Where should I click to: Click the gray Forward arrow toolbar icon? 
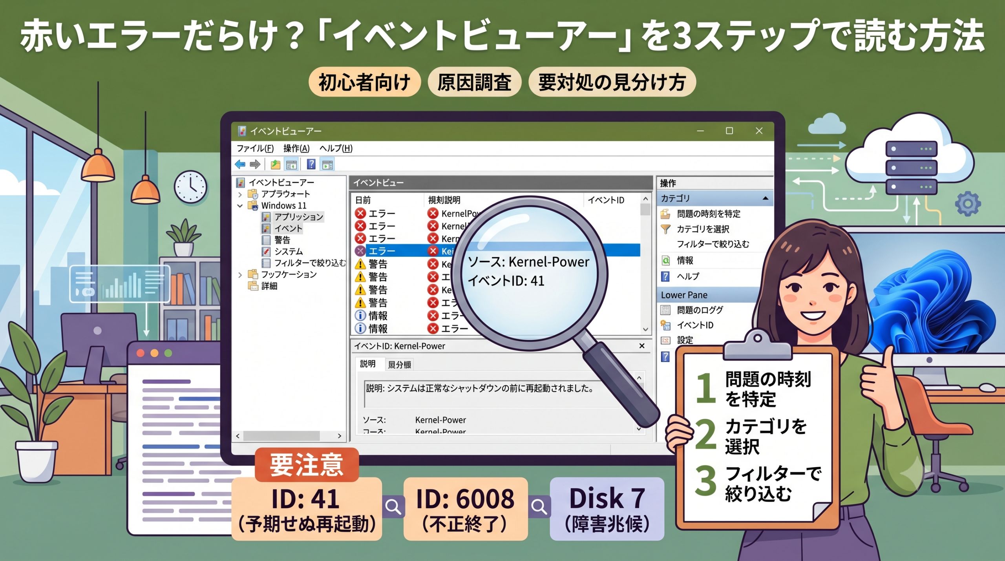pos(255,164)
